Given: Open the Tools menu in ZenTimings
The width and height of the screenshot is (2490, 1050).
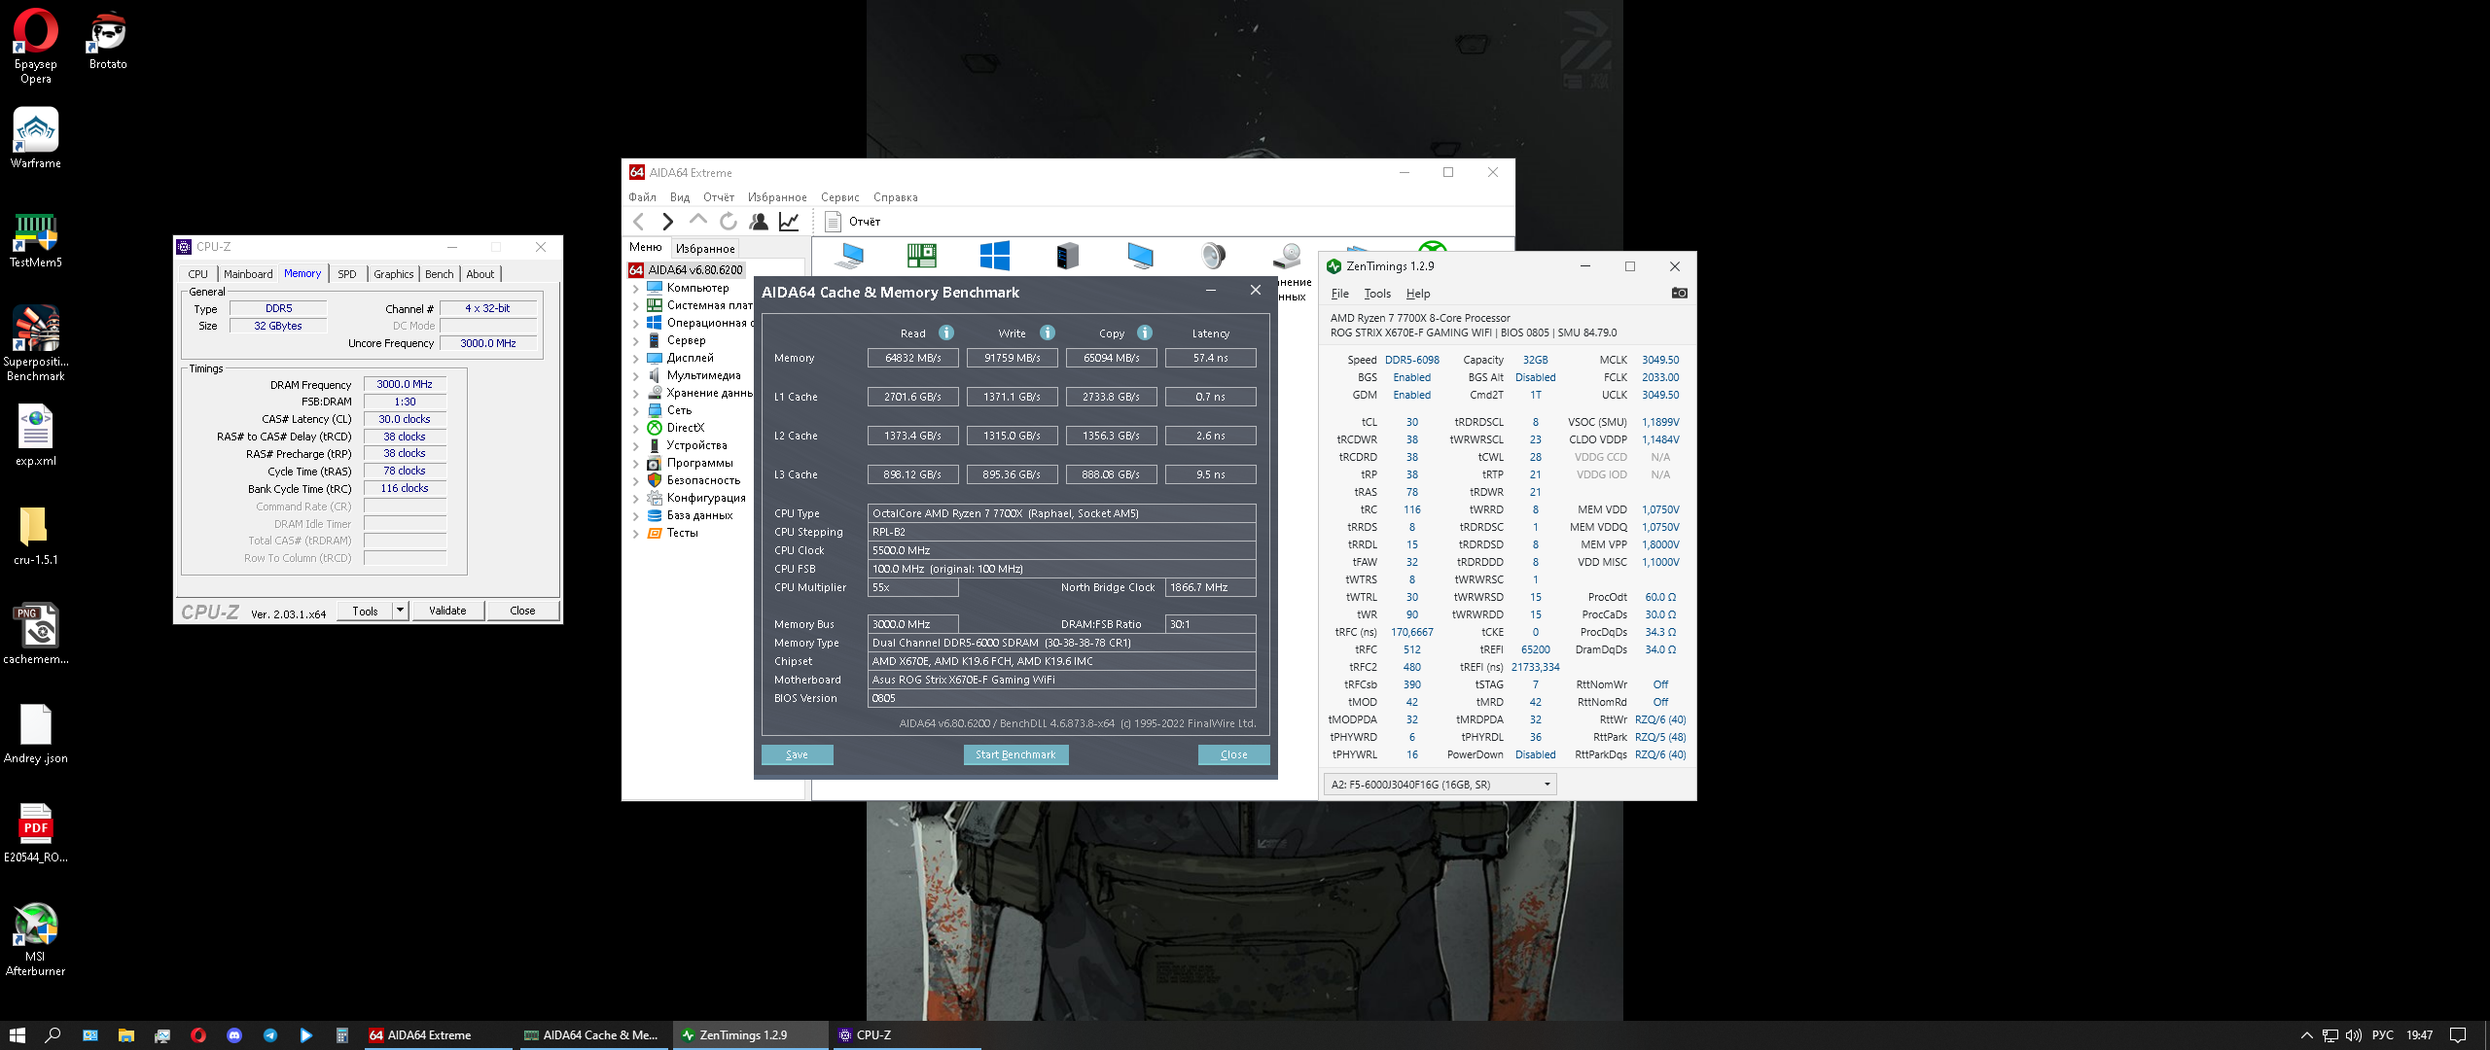Looking at the screenshot, I should (x=1376, y=294).
